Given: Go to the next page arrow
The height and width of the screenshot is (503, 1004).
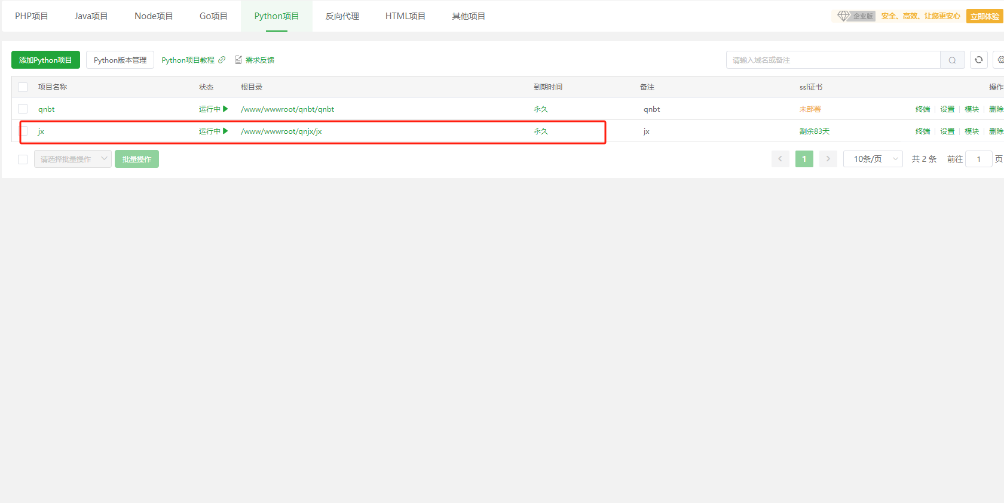Looking at the screenshot, I should [x=828, y=159].
